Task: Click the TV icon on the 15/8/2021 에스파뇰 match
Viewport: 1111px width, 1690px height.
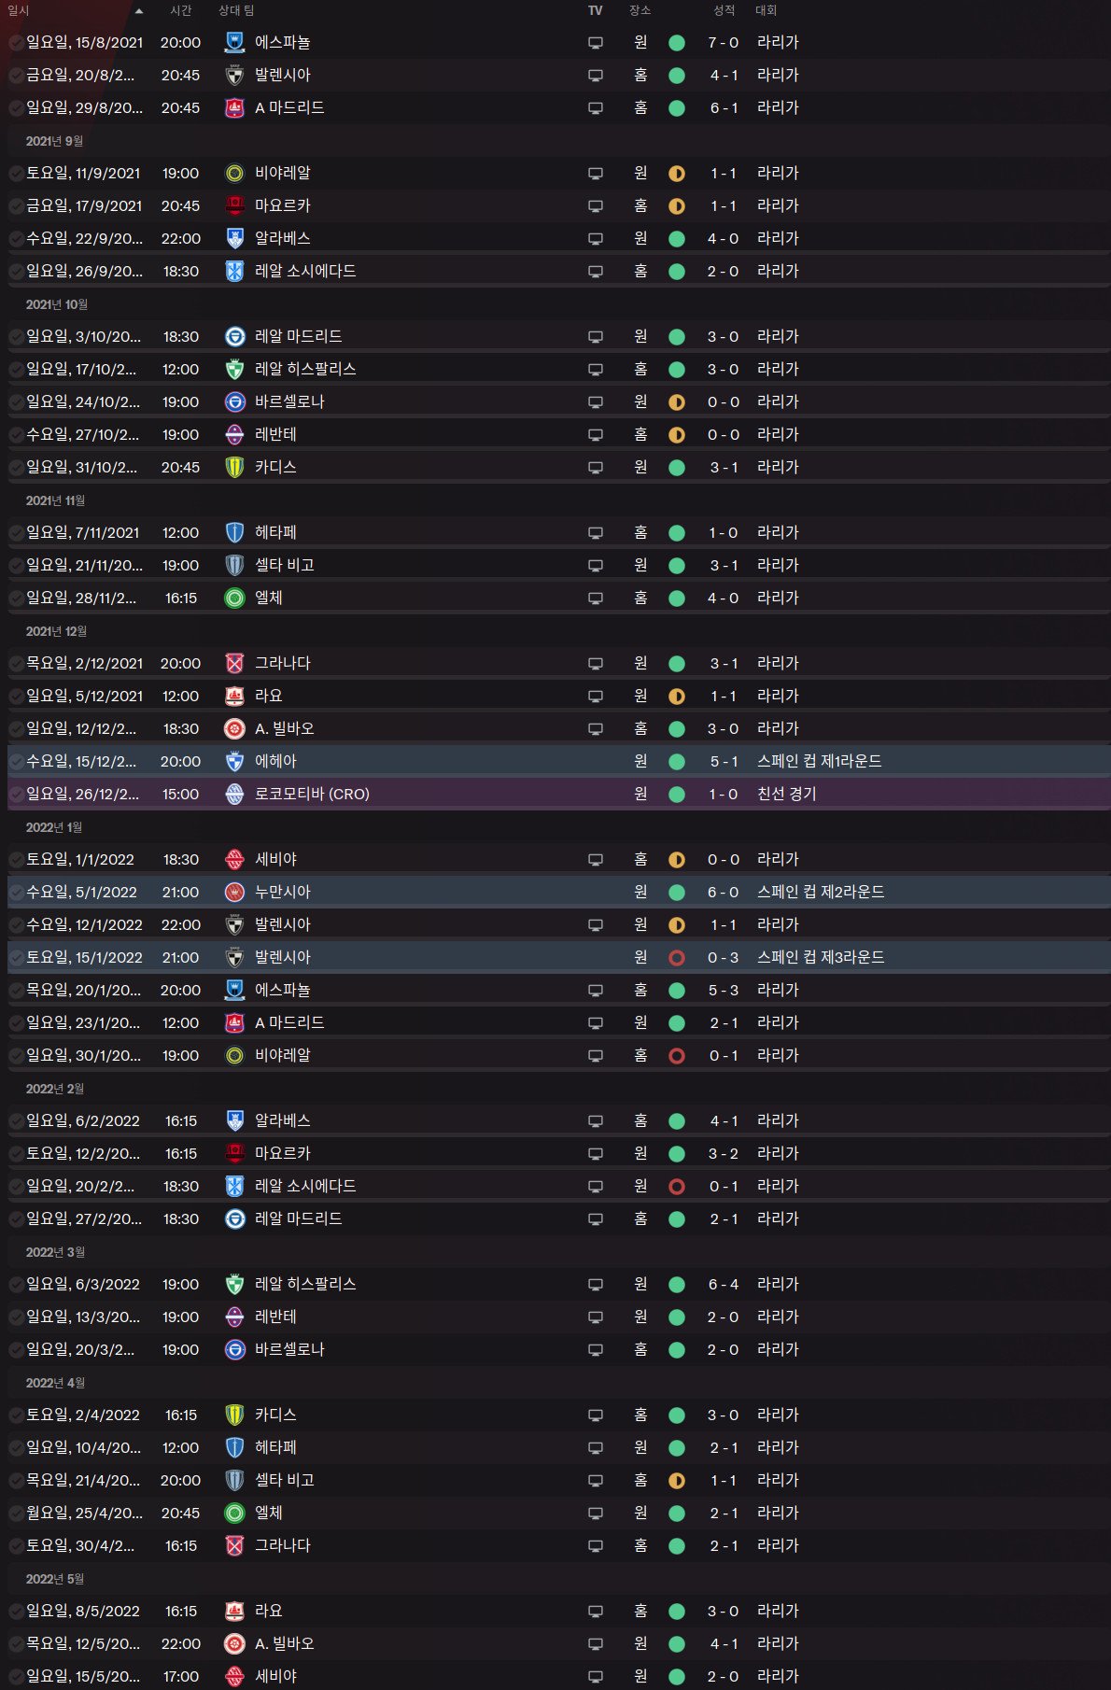Action: [x=595, y=43]
